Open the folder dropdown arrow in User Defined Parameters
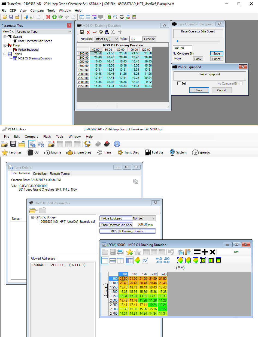Viewport: 258px width, 337px height. tap(37, 210)
